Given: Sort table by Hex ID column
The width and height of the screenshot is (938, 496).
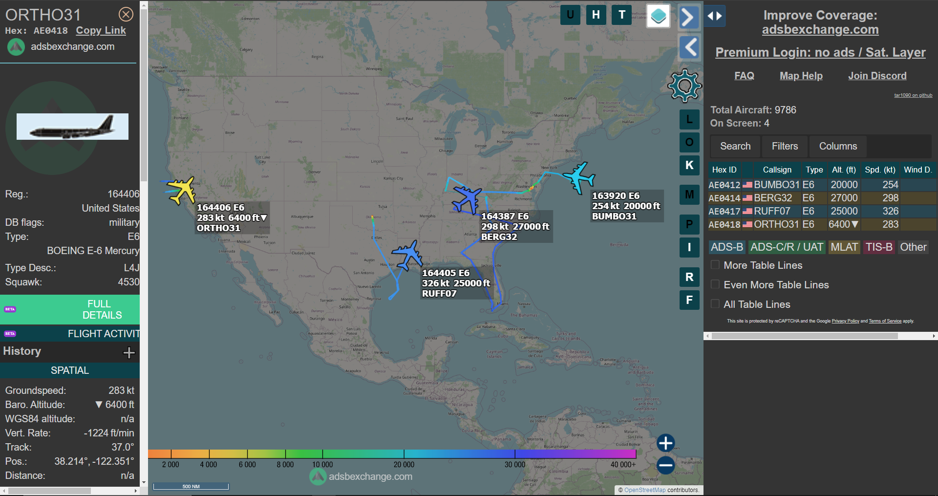Looking at the screenshot, I should (x=724, y=170).
